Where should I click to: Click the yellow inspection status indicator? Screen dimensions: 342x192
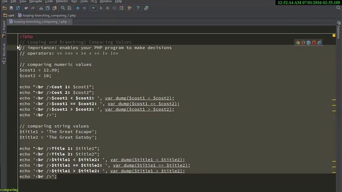tap(333, 35)
